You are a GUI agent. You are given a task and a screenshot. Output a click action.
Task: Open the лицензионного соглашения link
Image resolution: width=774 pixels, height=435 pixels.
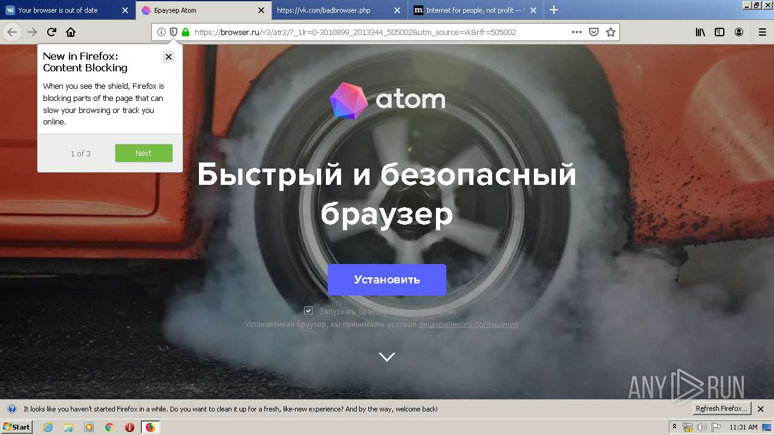point(469,324)
